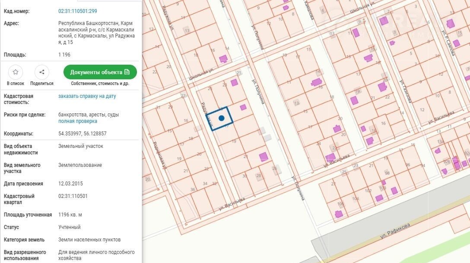Viewport: 470px width, 263px height.
Task: Open Документы объекта
Action: point(100,72)
